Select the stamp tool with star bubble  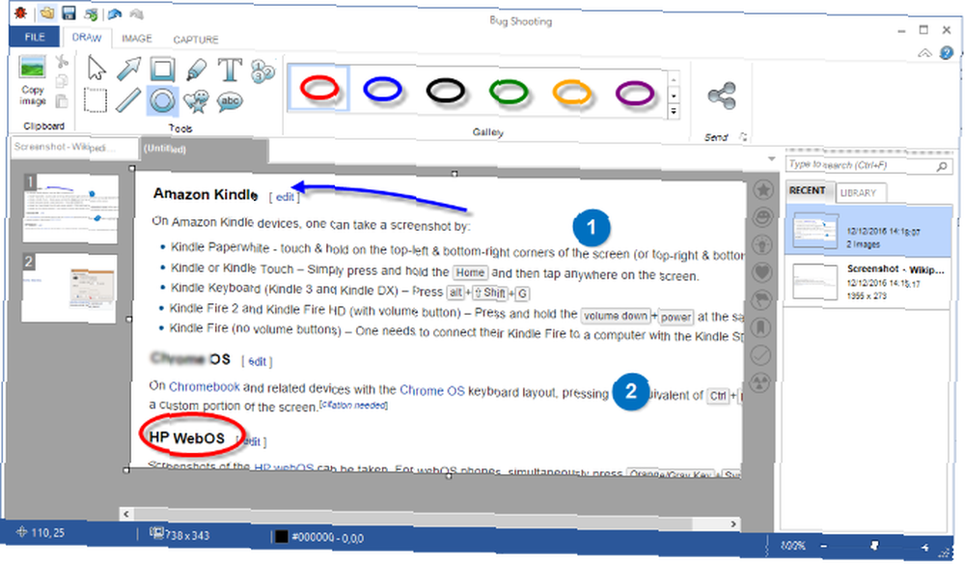point(196,101)
